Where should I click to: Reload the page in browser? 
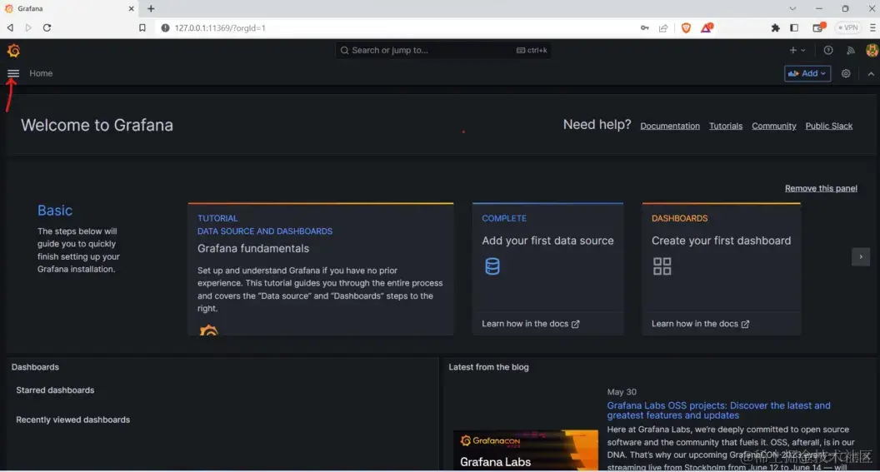(x=47, y=27)
